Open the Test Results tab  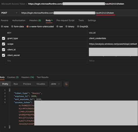click(43, 77)
